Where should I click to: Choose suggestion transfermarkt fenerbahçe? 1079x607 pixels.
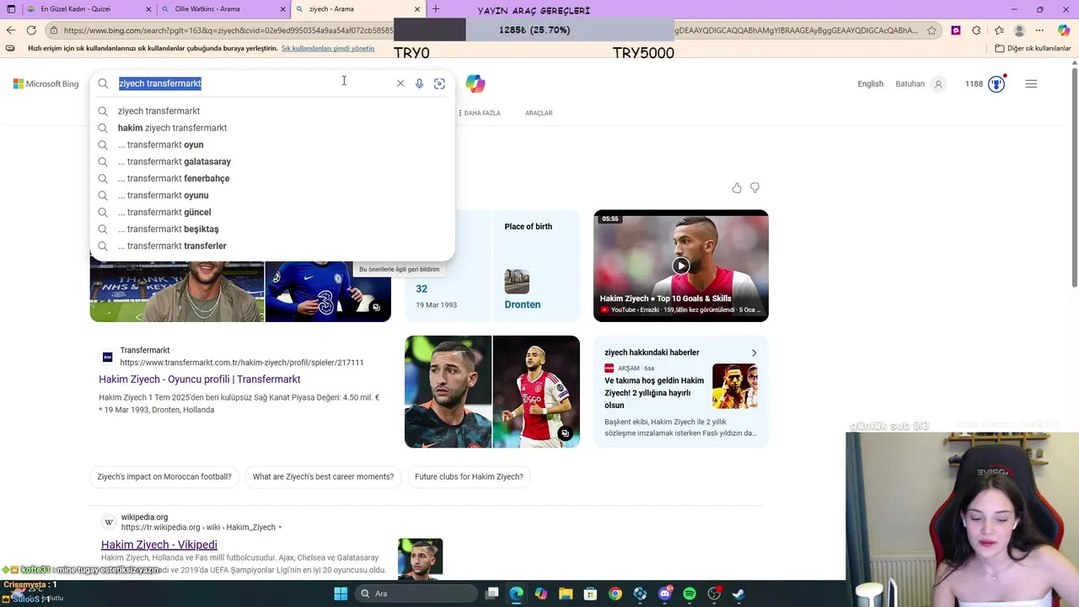click(272, 179)
